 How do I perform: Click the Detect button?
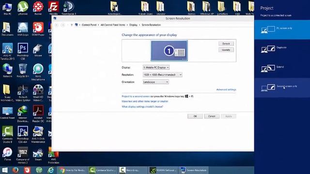point(226,43)
